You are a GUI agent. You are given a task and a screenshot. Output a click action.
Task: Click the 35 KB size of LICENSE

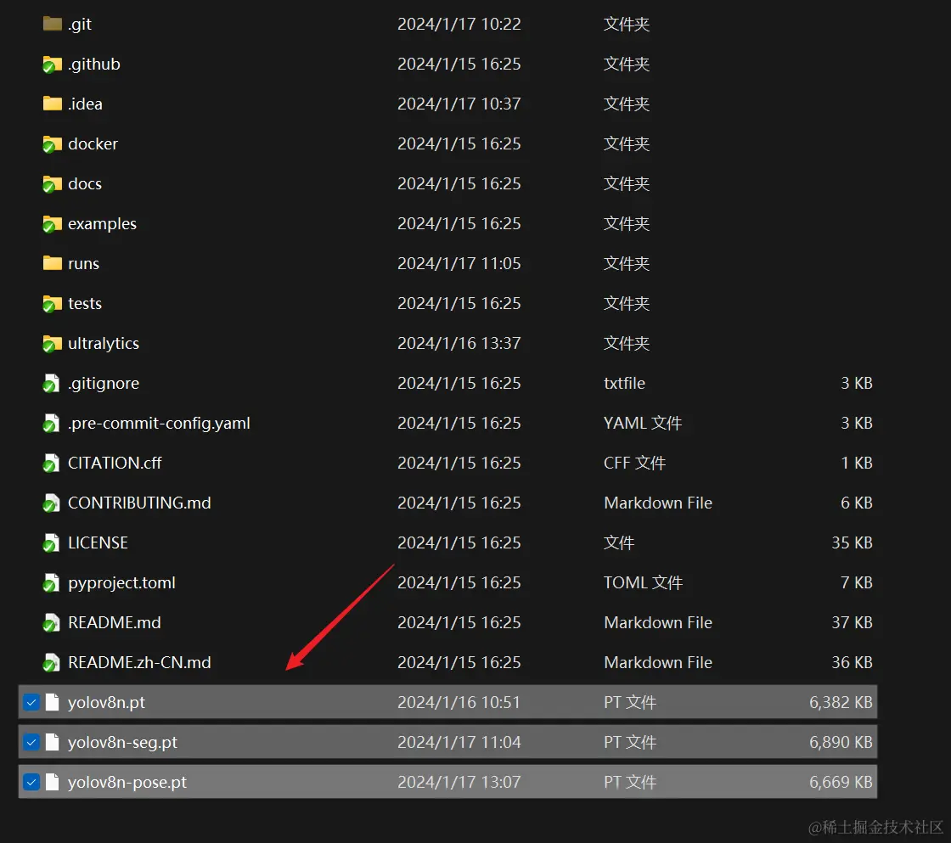[x=852, y=542]
